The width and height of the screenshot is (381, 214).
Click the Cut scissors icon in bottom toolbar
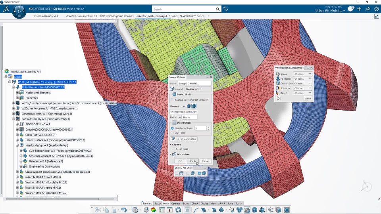coord(98,210)
